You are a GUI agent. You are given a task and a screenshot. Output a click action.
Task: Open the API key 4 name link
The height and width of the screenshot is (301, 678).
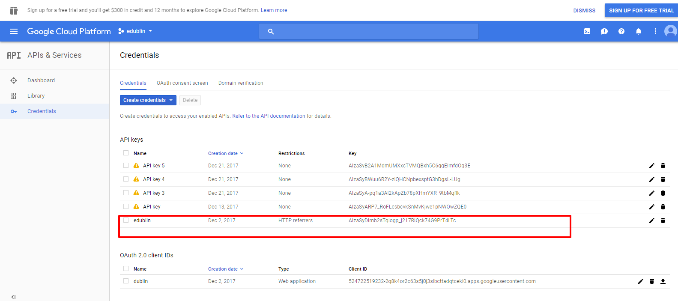(x=154, y=179)
